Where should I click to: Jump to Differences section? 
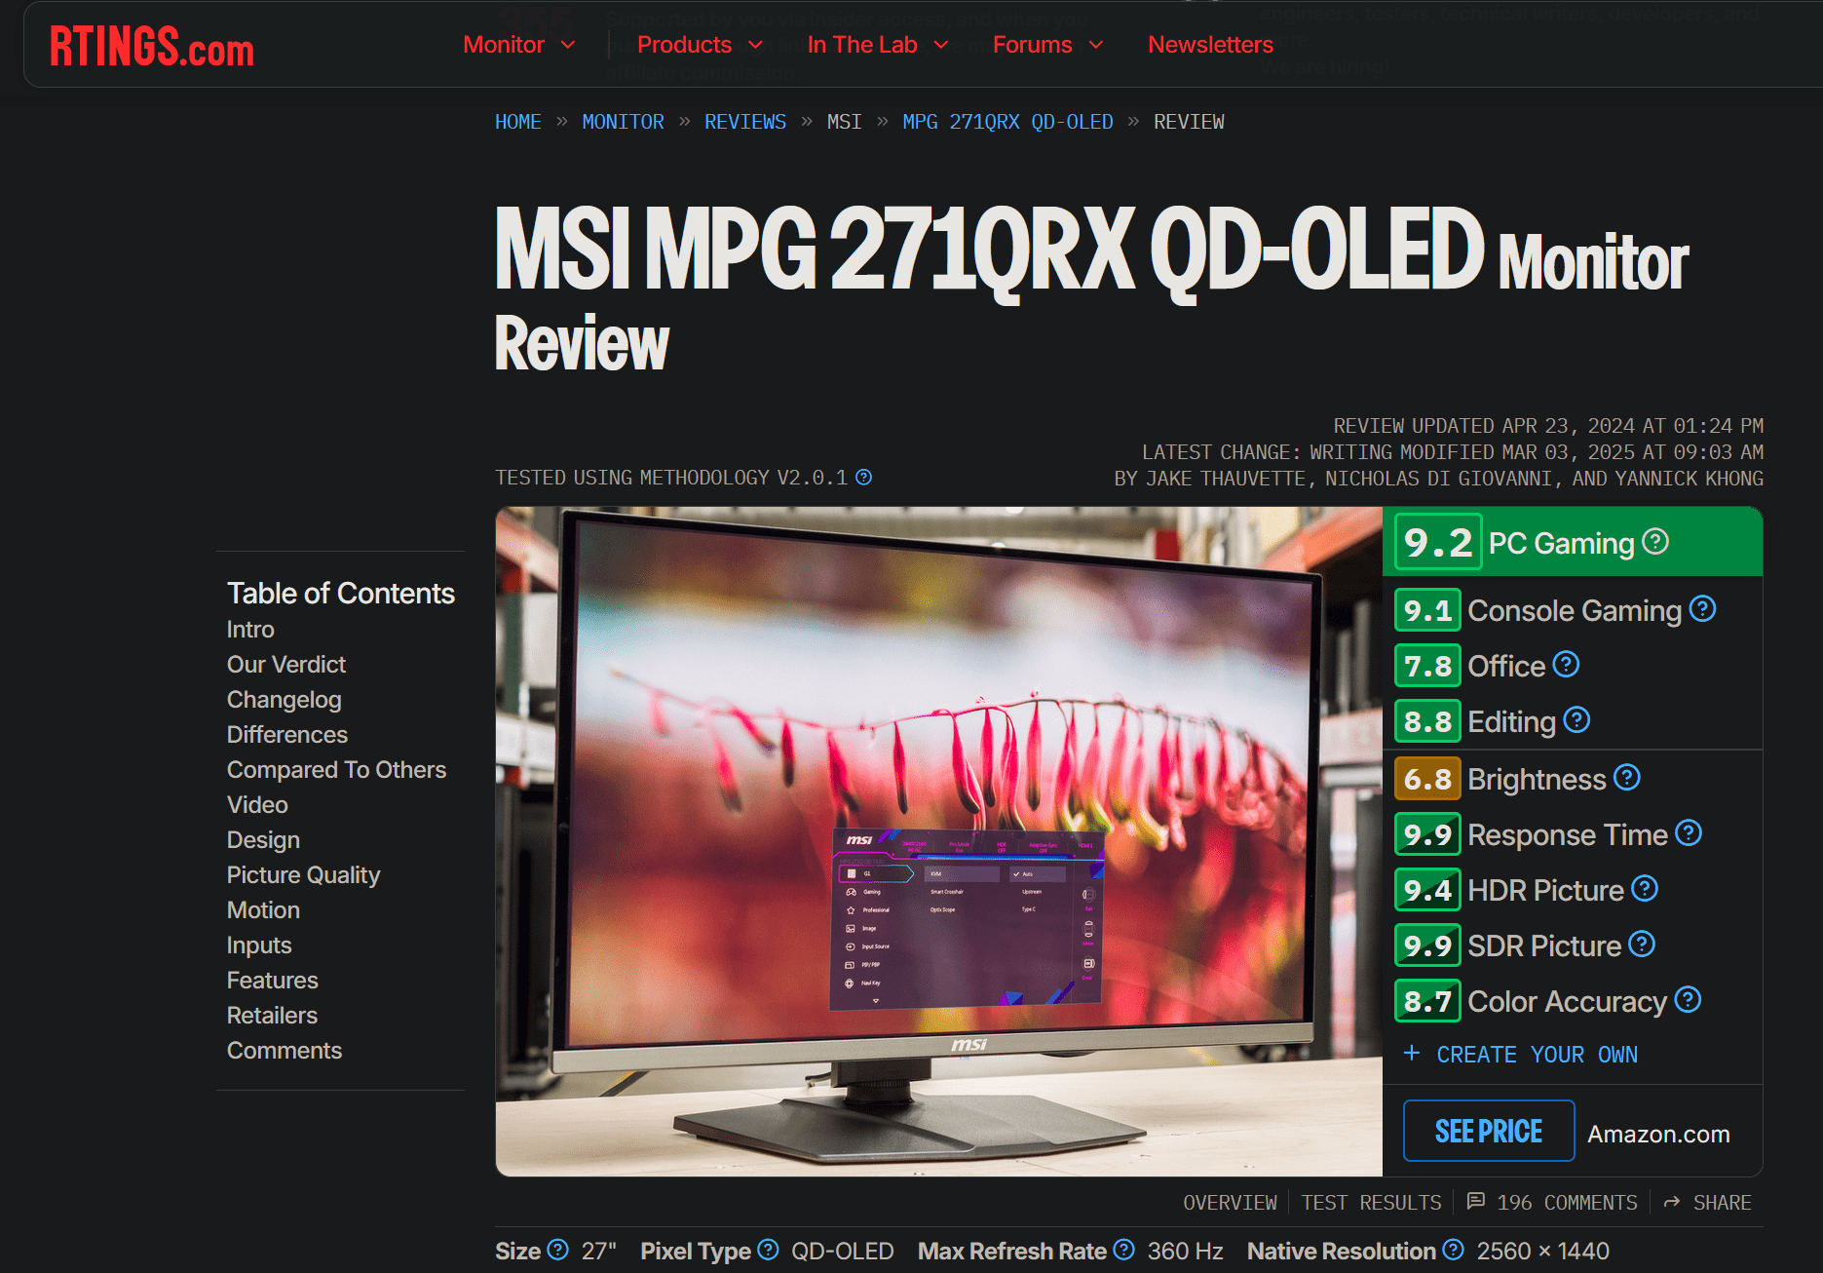(286, 735)
